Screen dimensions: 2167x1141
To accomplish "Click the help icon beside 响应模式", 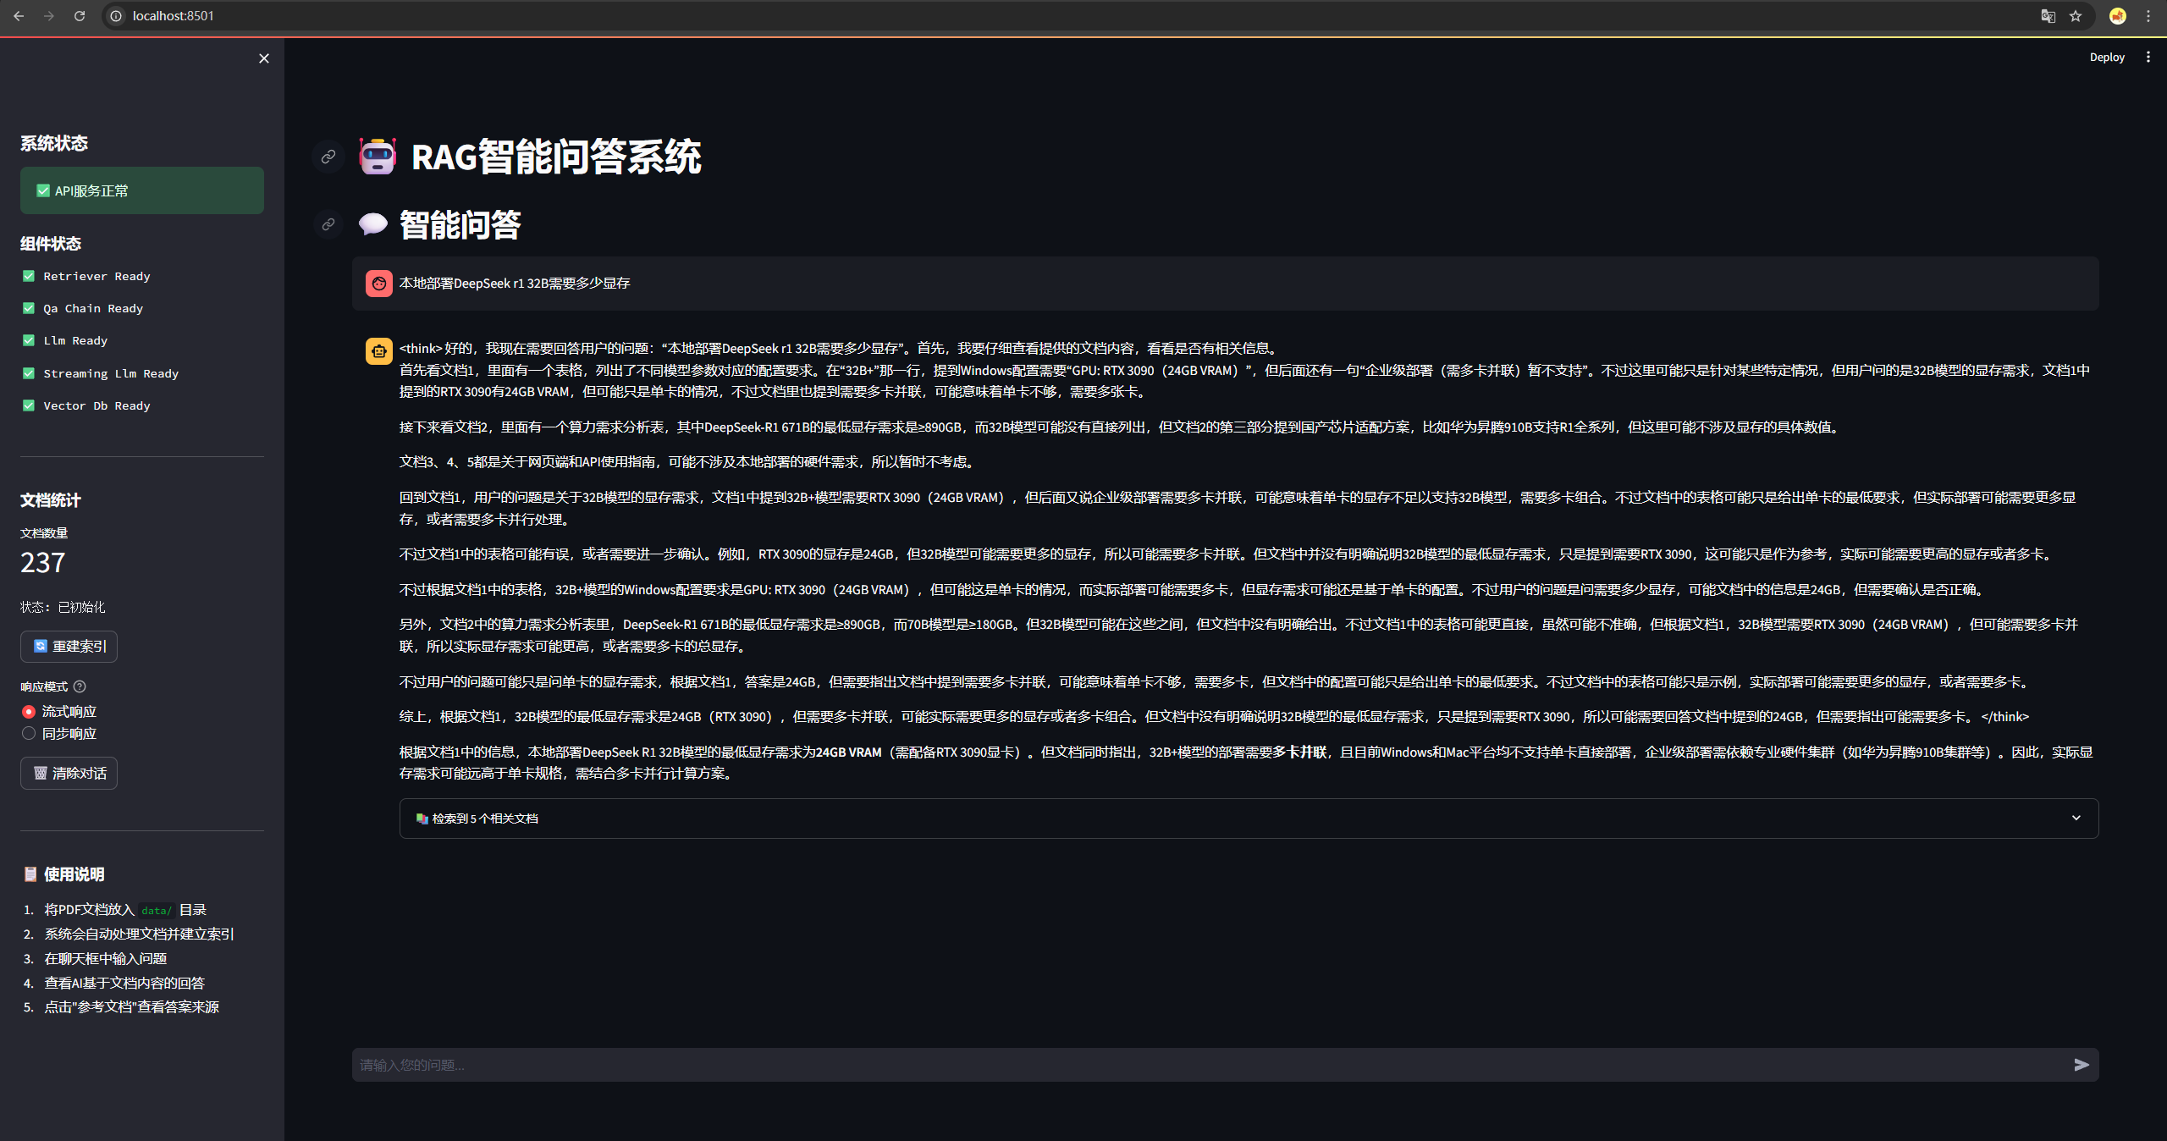I will coord(80,686).
